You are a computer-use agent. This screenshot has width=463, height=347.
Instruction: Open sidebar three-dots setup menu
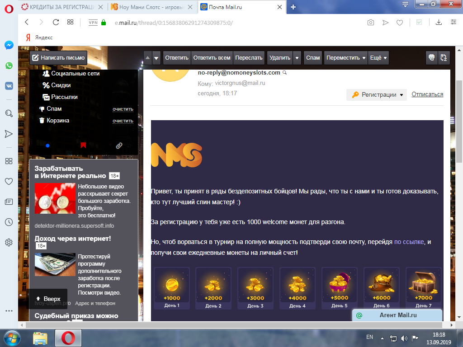coord(9,311)
